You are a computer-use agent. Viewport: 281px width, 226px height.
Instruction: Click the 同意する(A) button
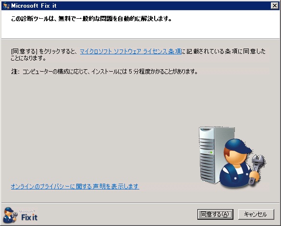pyautogui.click(x=215, y=214)
